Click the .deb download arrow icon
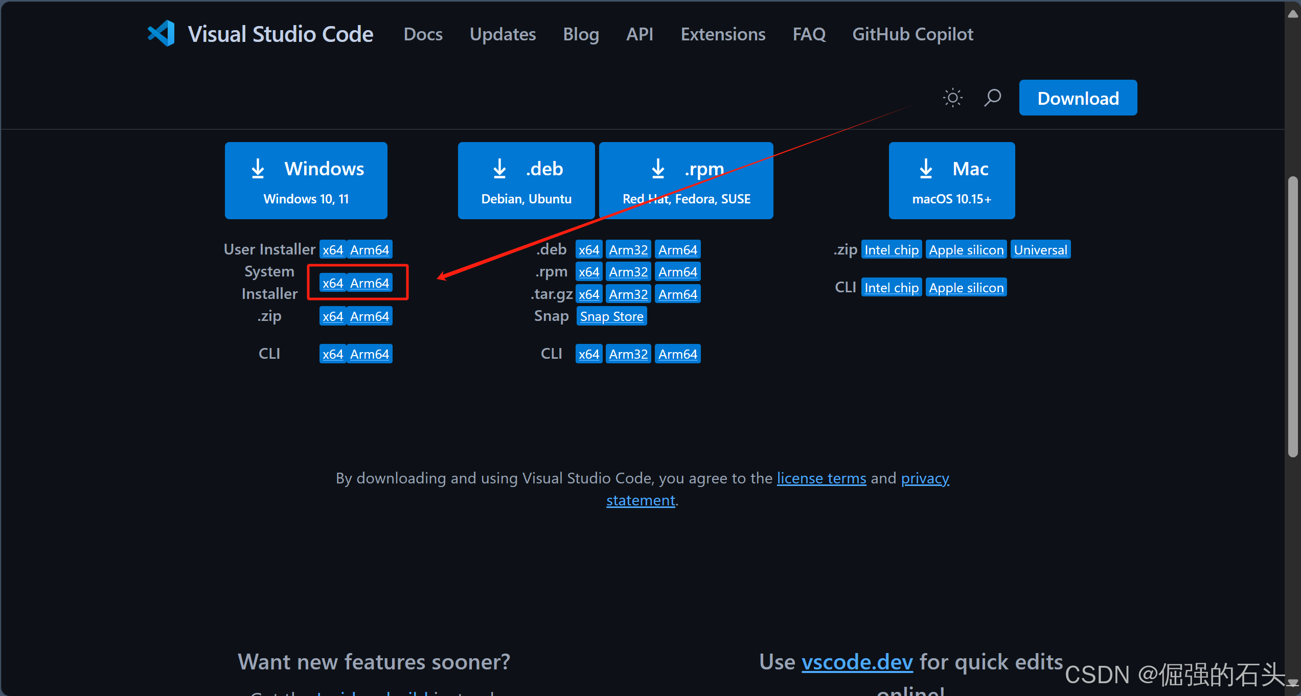The image size is (1301, 696). pyautogui.click(x=499, y=169)
